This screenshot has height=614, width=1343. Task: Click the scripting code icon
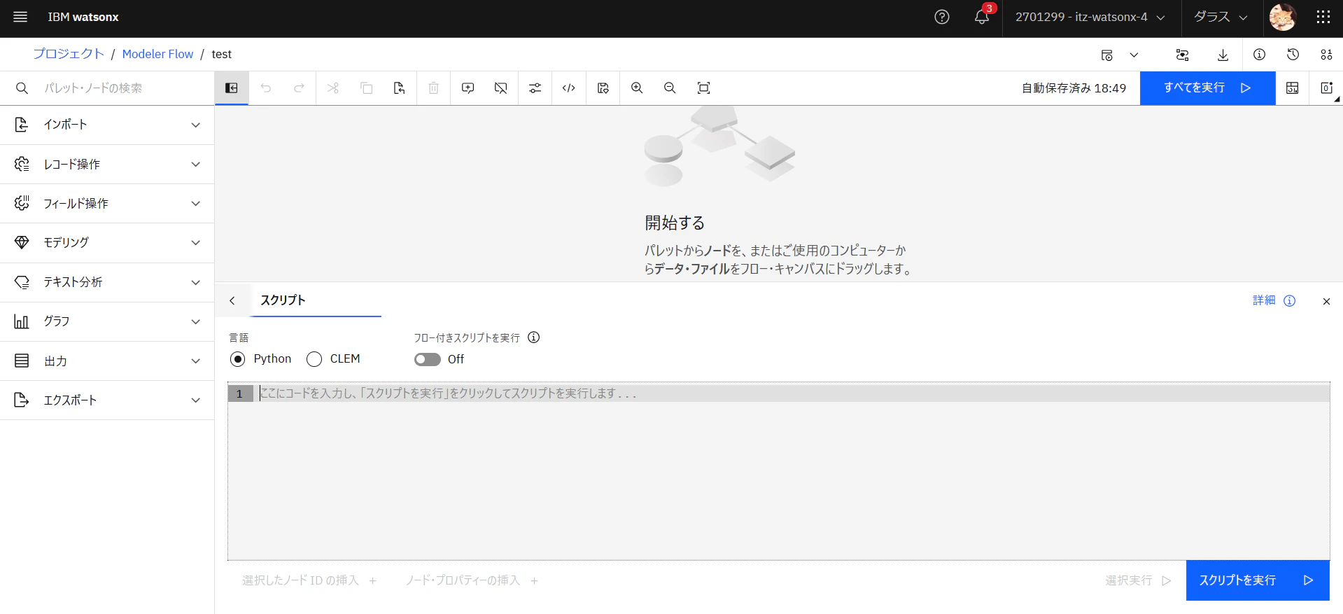click(569, 88)
